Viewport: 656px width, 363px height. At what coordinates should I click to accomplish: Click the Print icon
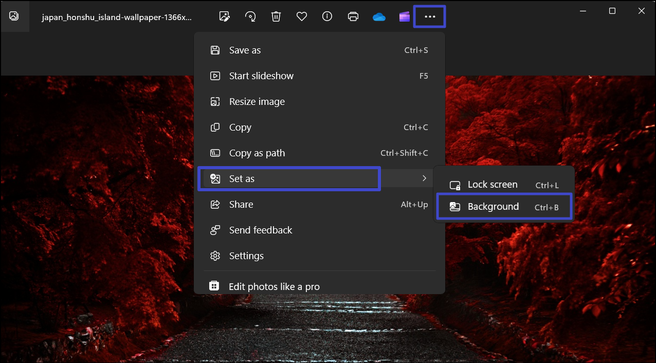click(x=353, y=16)
